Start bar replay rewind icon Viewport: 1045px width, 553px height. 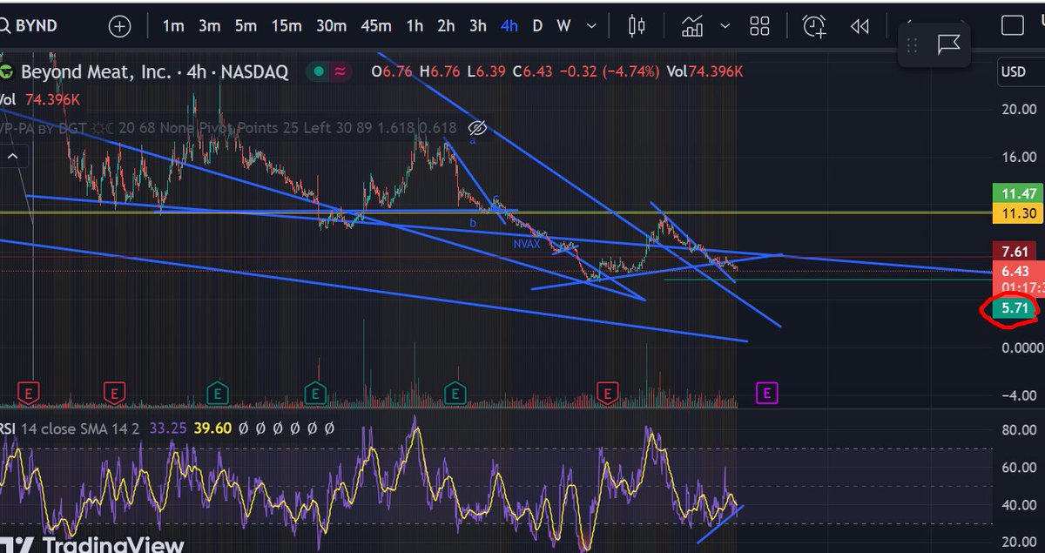[860, 26]
